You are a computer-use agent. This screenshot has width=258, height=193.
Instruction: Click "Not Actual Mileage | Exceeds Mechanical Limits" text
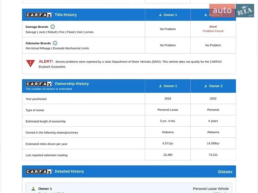(x=57, y=48)
